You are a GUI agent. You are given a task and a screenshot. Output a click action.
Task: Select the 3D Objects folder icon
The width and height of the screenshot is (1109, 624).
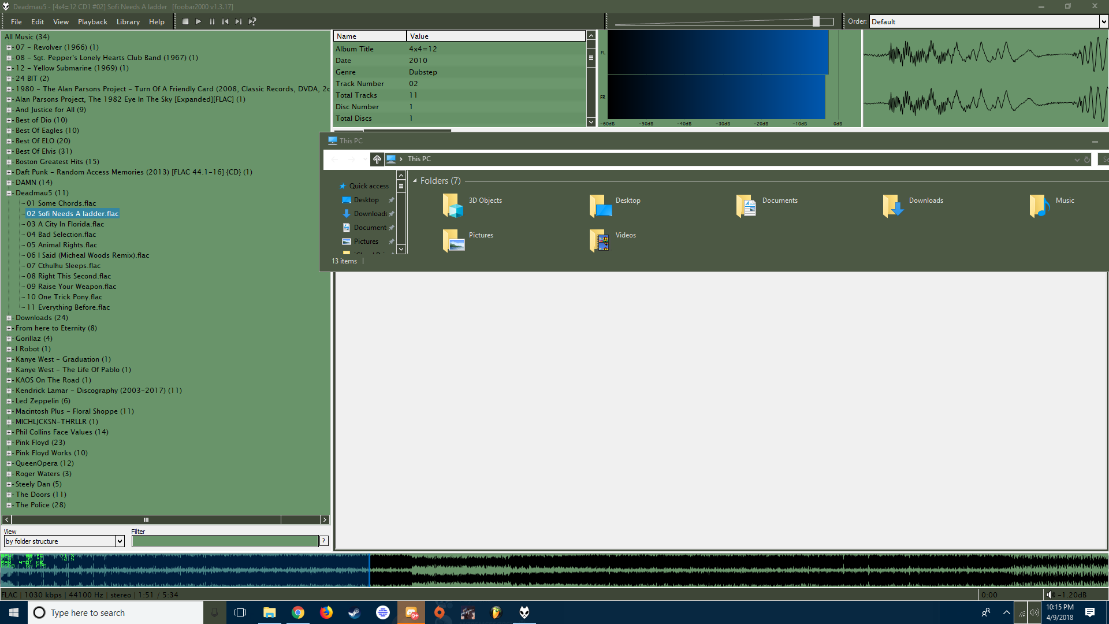coord(453,205)
